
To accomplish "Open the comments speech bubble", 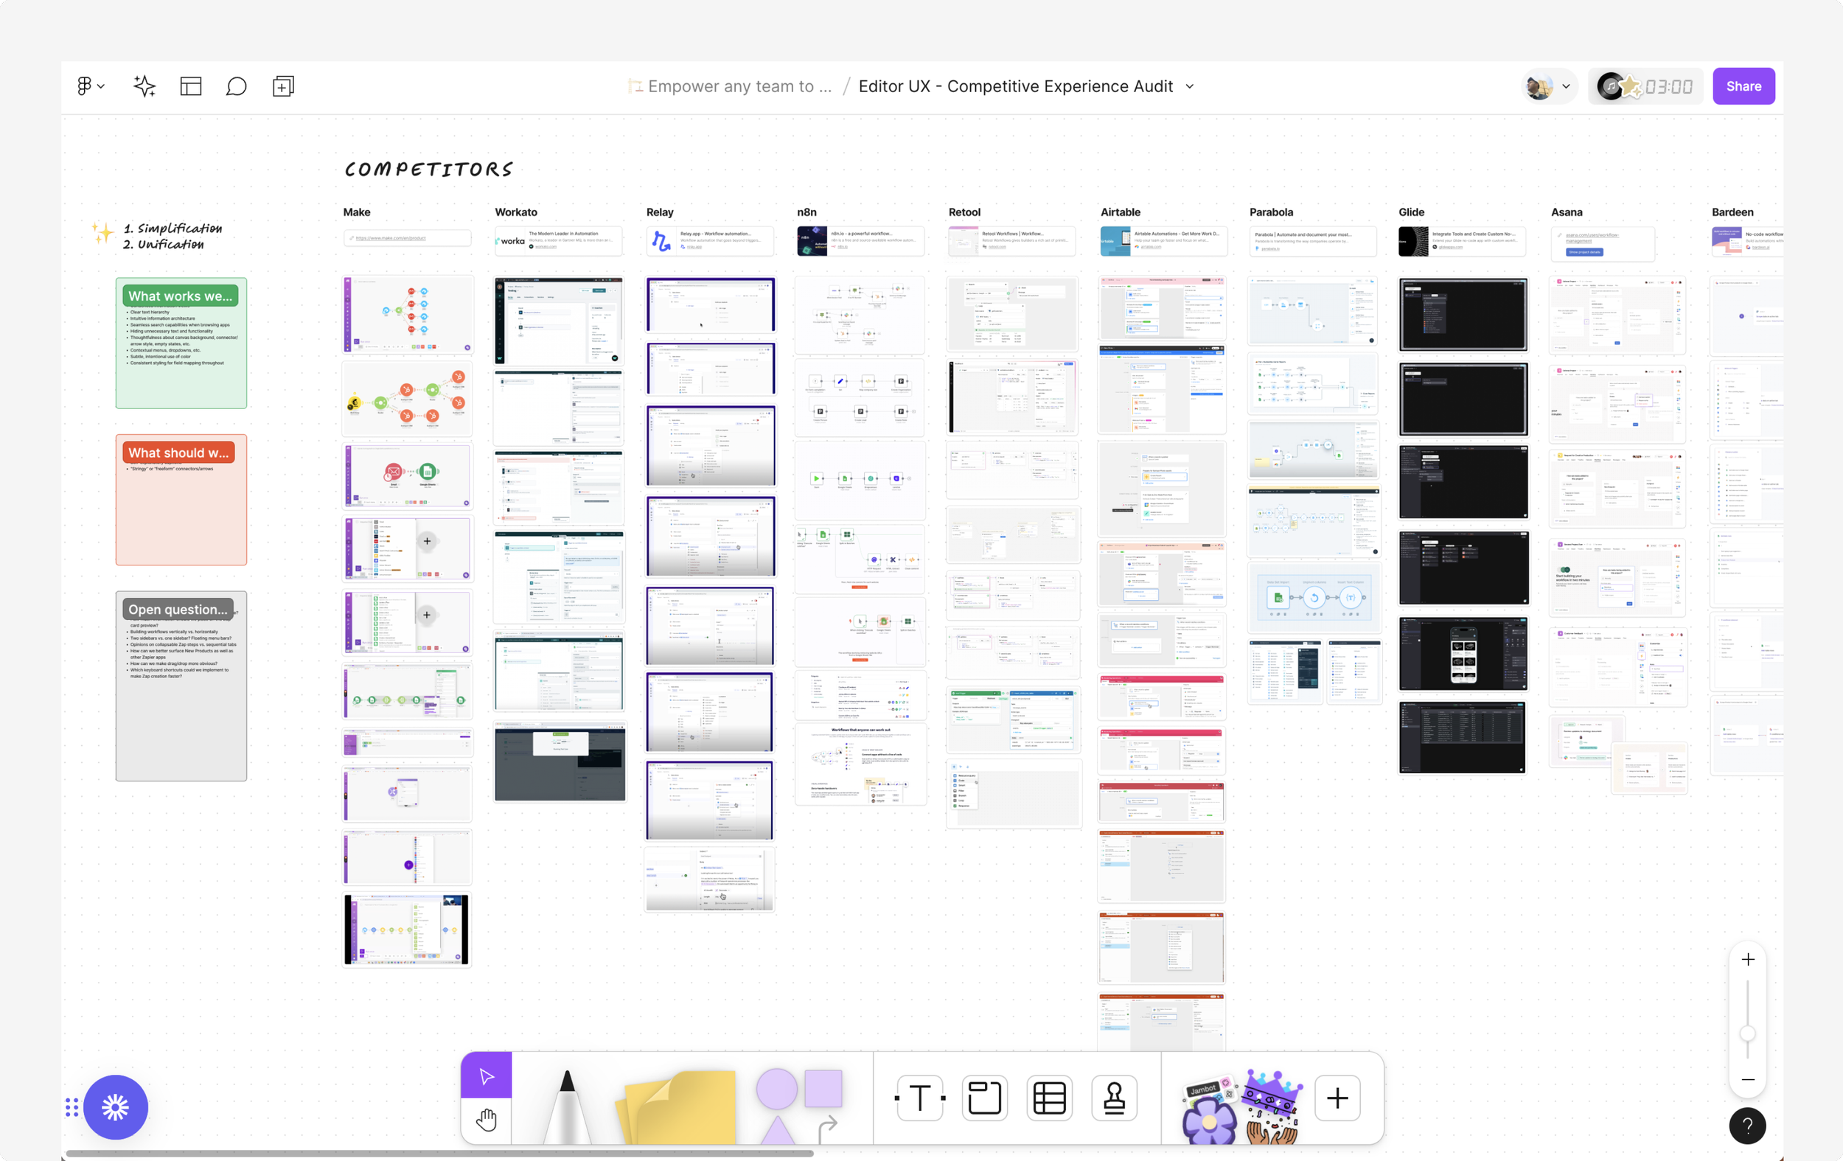I will pyautogui.click(x=237, y=86).
